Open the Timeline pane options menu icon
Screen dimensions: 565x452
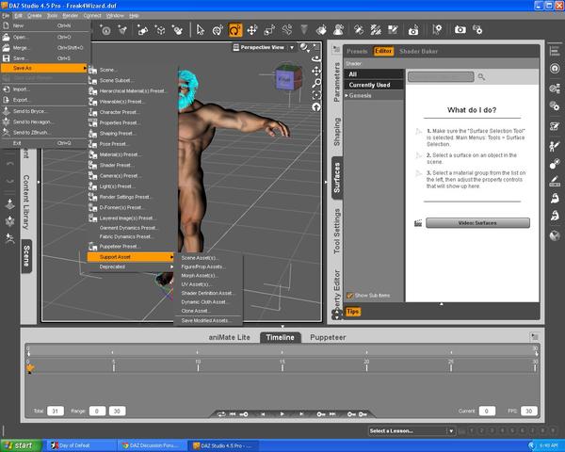535,337
